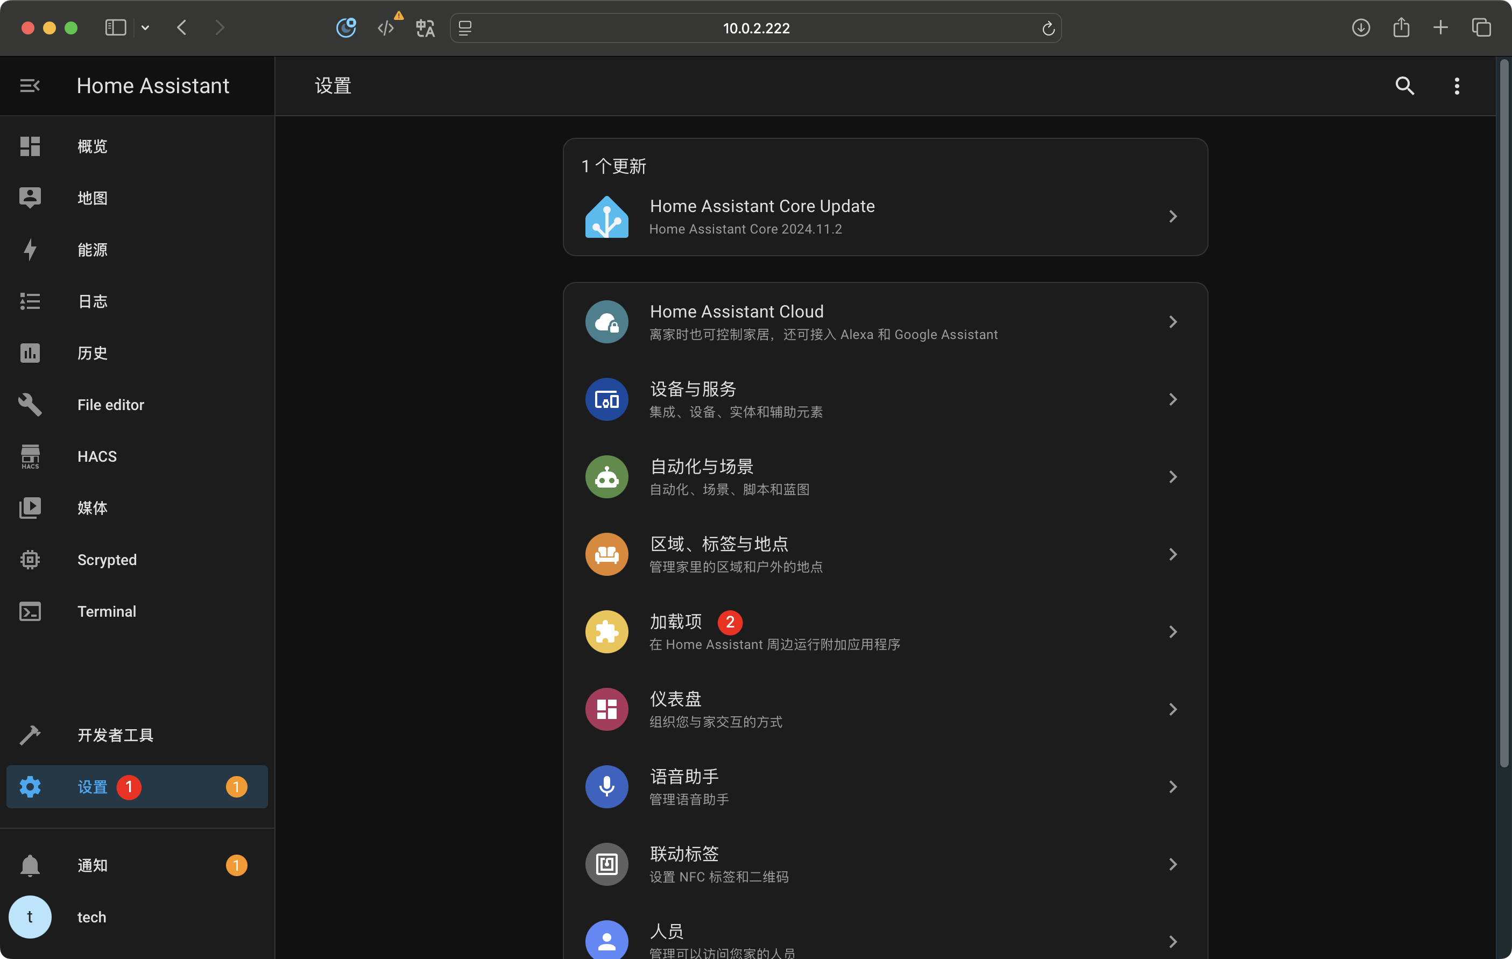Expand the 联动标签 row chevron
1512x959 pixels.
[1172, 864]
